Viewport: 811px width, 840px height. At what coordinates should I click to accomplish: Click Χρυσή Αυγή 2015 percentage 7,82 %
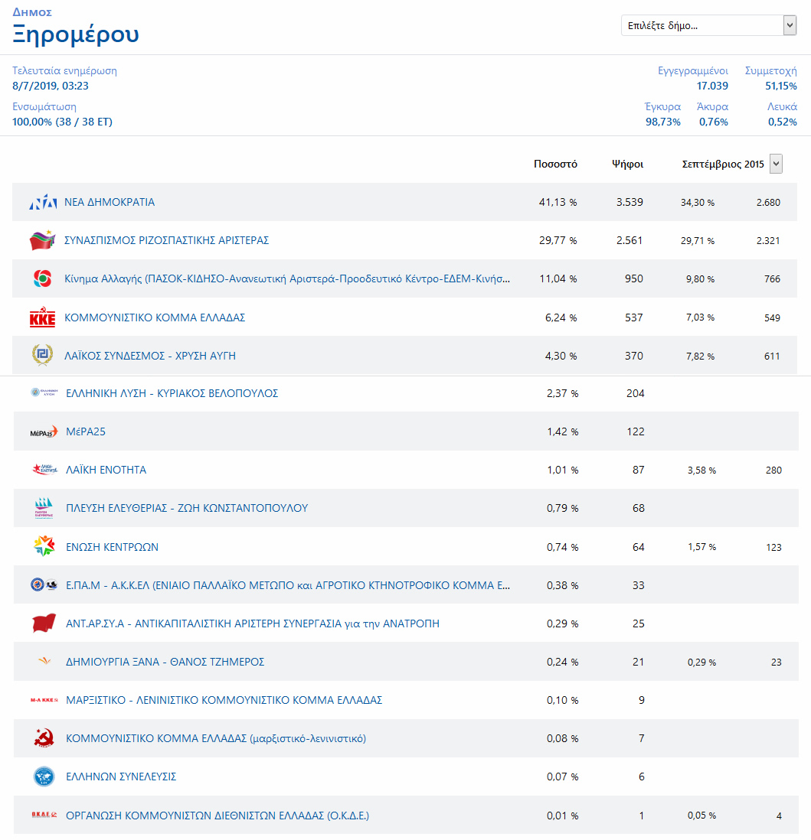pyautogui.click(x=700, y=357)
